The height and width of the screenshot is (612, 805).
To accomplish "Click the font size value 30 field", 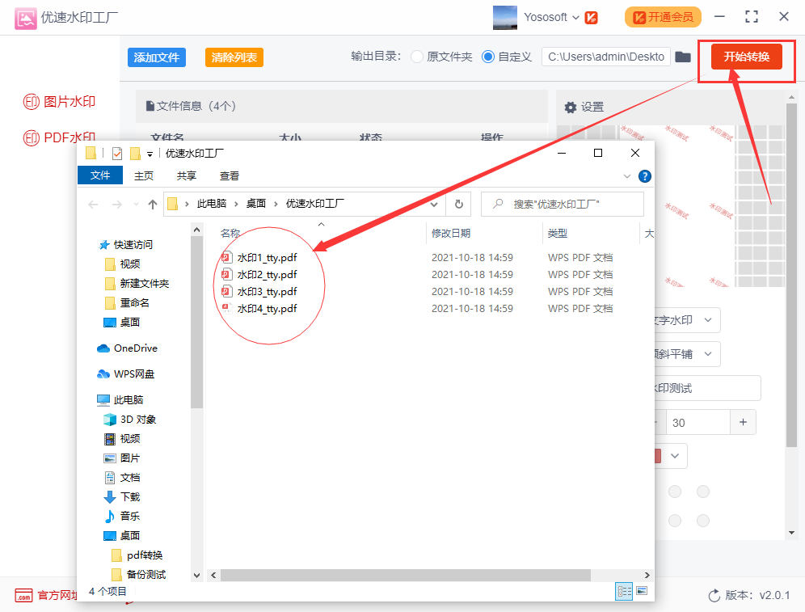I will pyautogui.click(x=698, y=422).
